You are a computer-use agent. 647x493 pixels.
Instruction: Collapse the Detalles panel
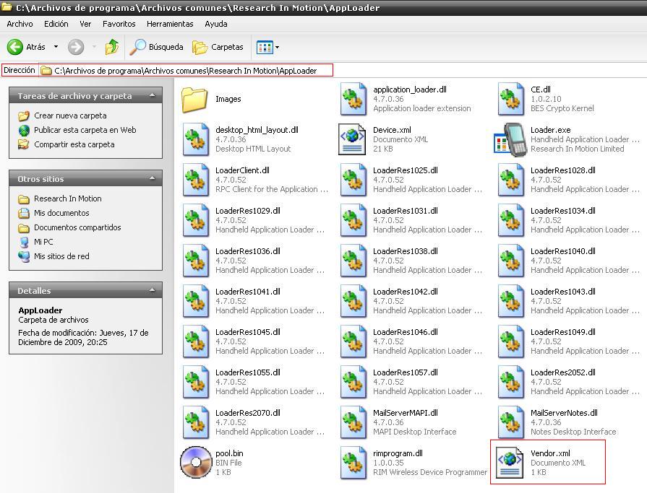coord(153,290)
